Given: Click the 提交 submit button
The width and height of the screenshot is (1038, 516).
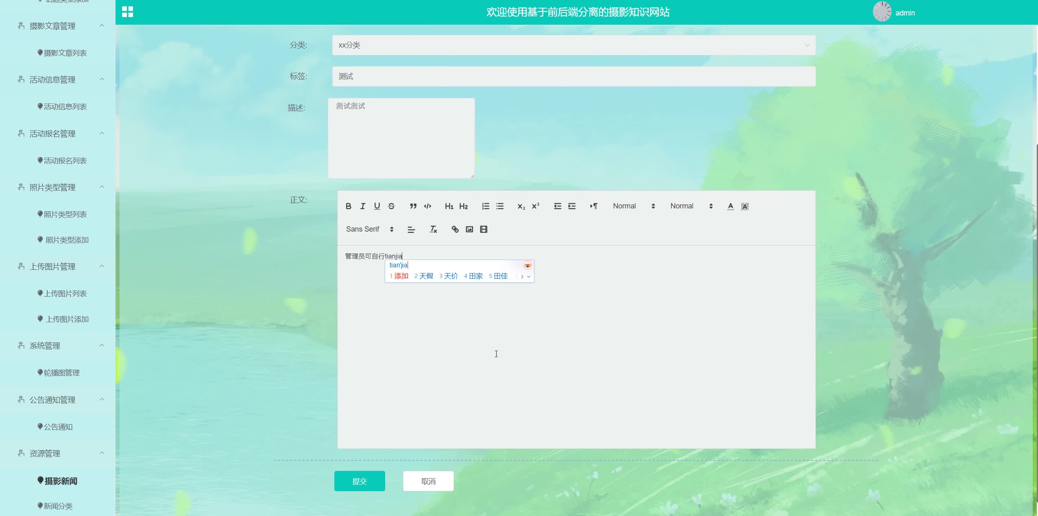Looking at the screenshot, I should [360, 481].
